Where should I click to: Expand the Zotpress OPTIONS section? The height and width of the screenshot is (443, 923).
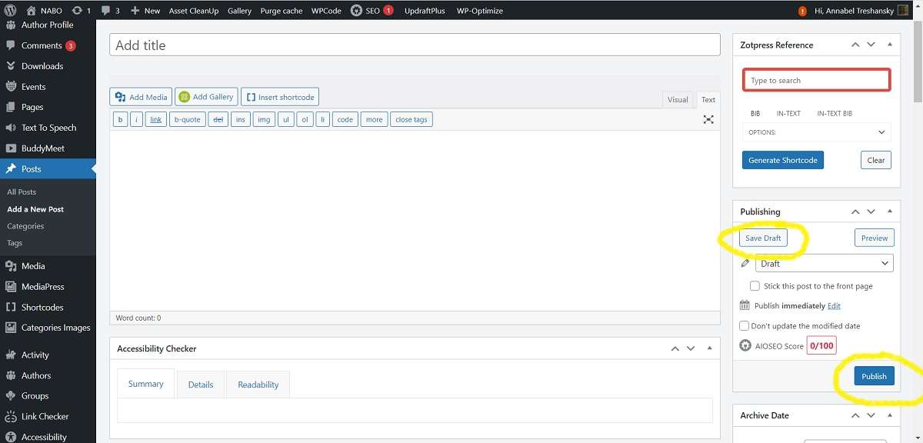tap(816, 132)
